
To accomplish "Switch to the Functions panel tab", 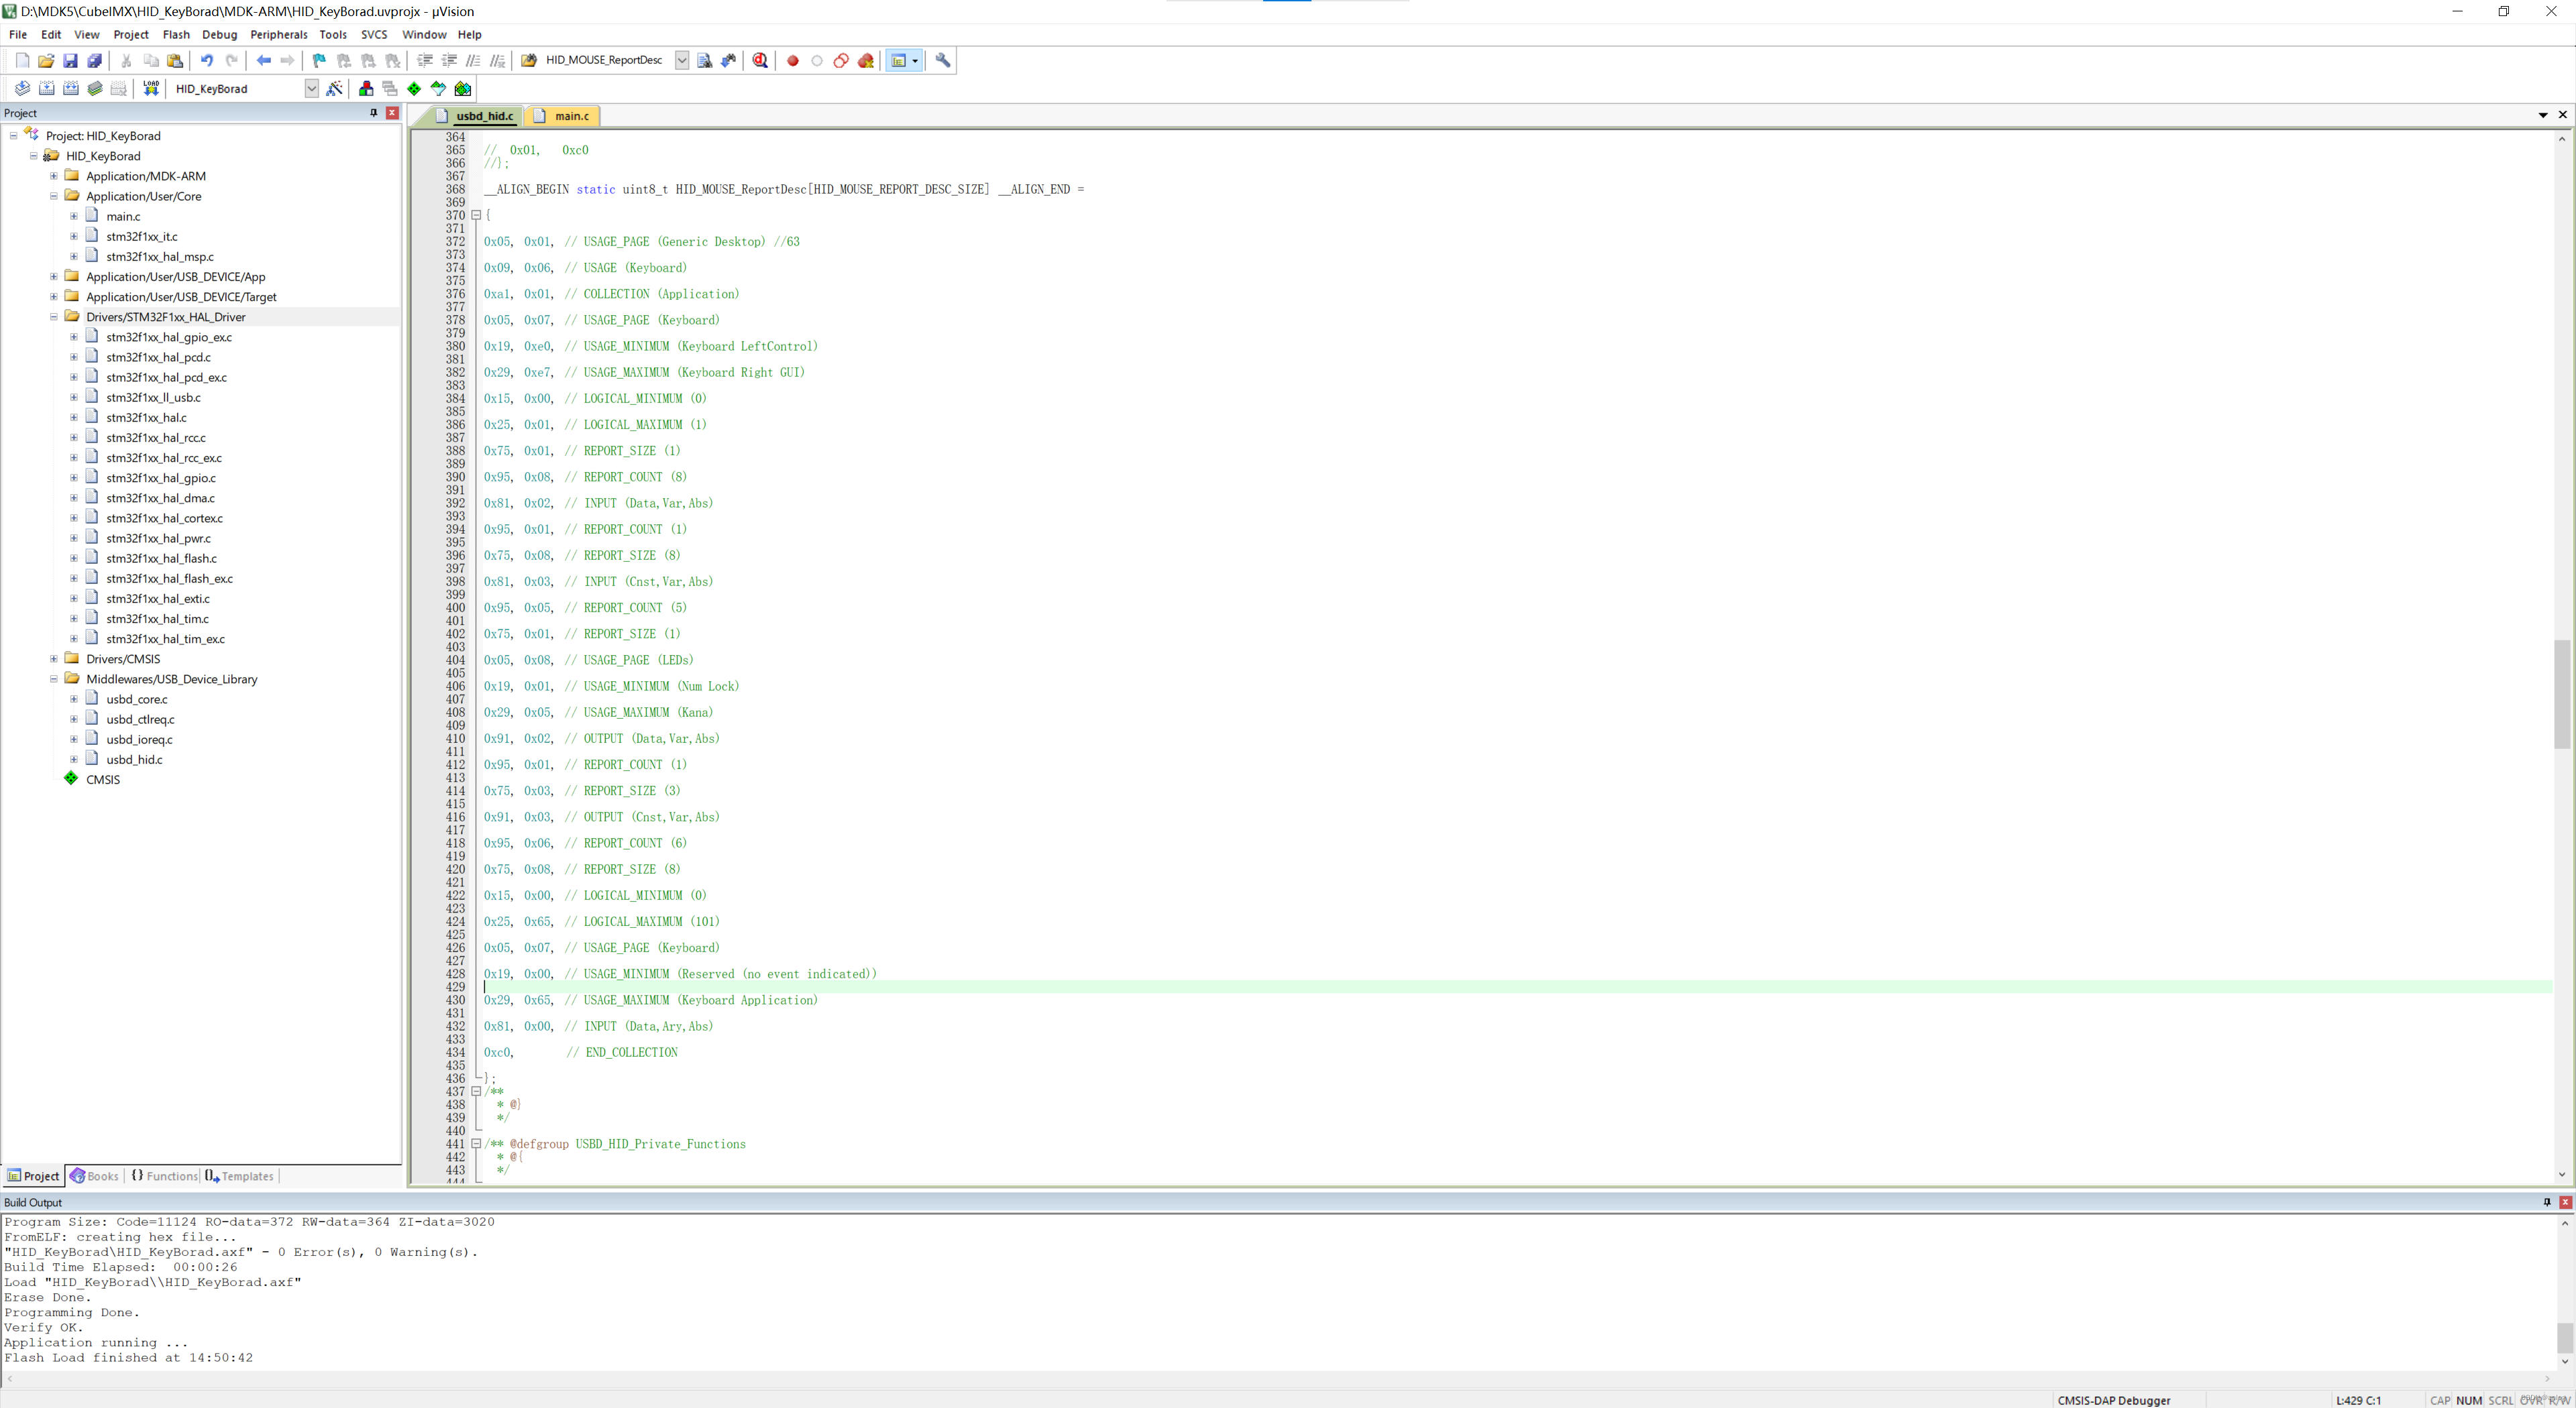I will [x=164, y=1176].
